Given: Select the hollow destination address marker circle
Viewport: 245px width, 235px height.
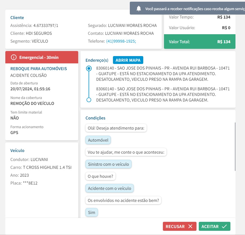Looking at the screenshot, I should coord(89,100).
